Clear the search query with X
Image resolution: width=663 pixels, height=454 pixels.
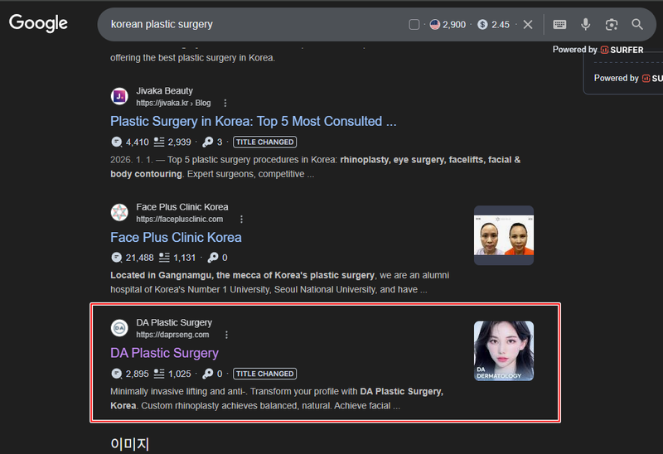(528, 25)
